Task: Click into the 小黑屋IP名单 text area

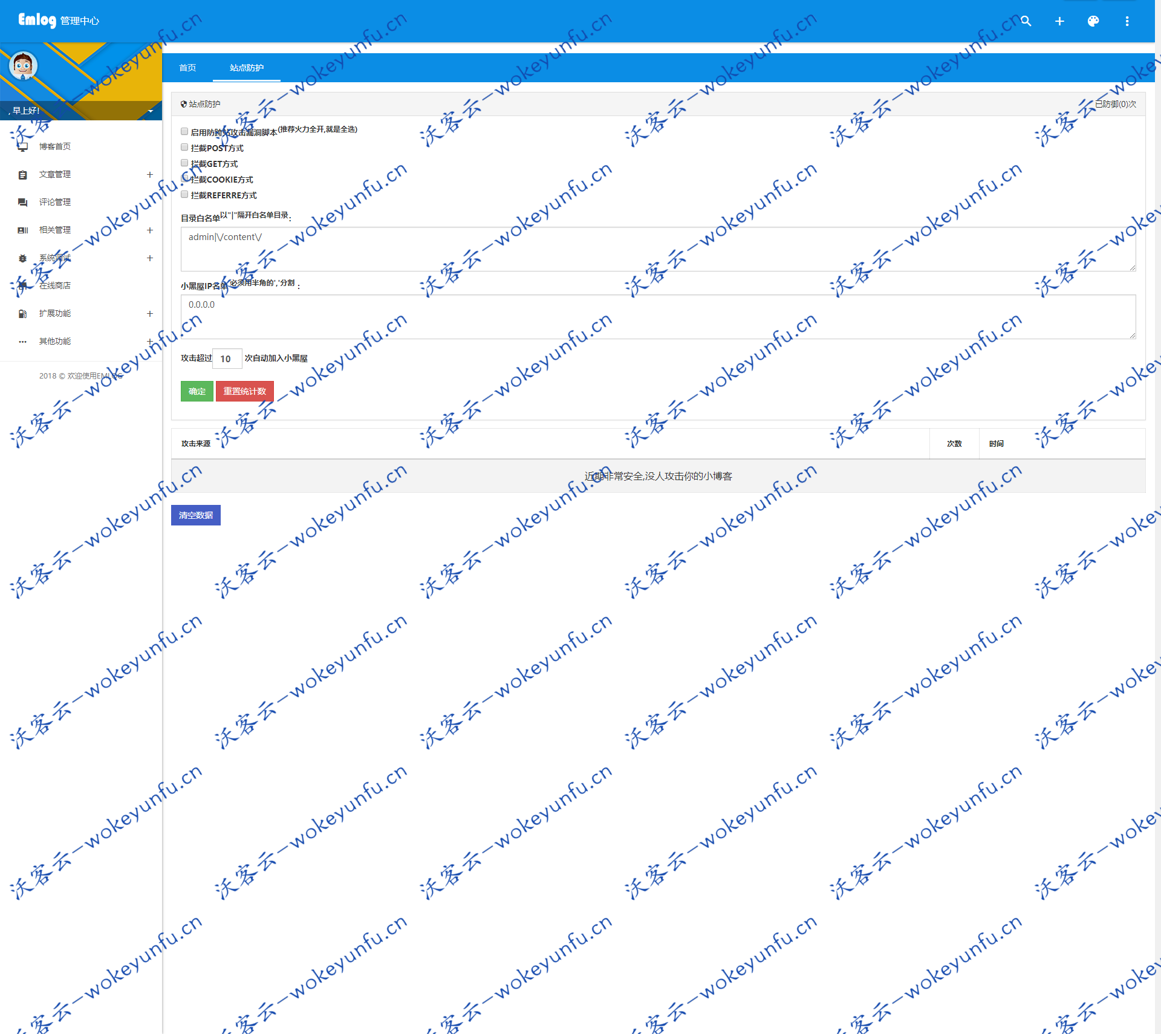Action: point(658,317)
